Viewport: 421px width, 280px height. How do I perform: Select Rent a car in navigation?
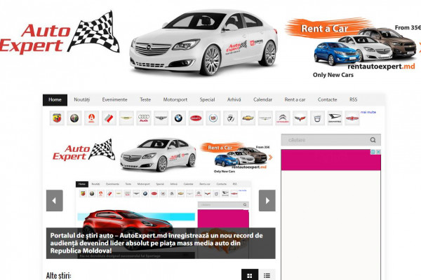coord(295,99)
